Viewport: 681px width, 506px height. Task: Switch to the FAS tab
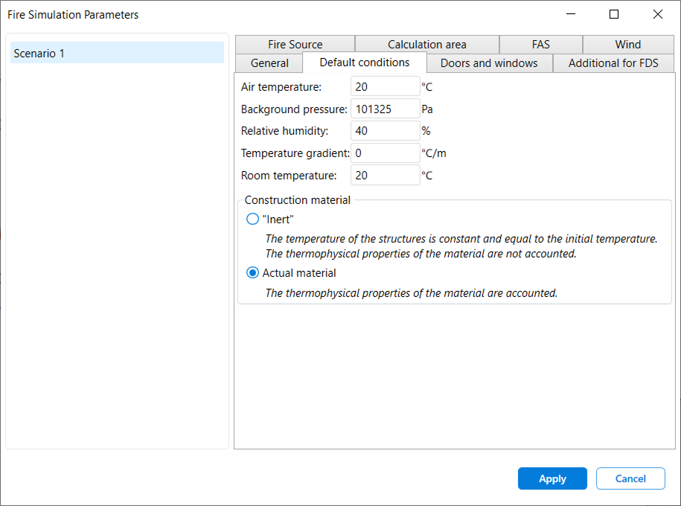pos(541,44)
